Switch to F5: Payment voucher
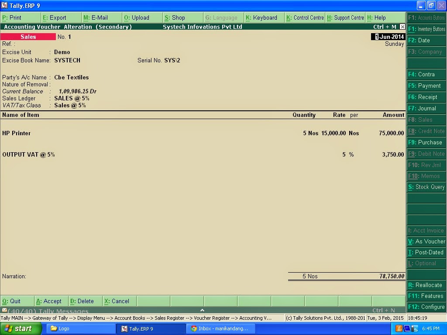Viewport: 447px width, 335px height. pyautogui.click(x=426, y=86)
